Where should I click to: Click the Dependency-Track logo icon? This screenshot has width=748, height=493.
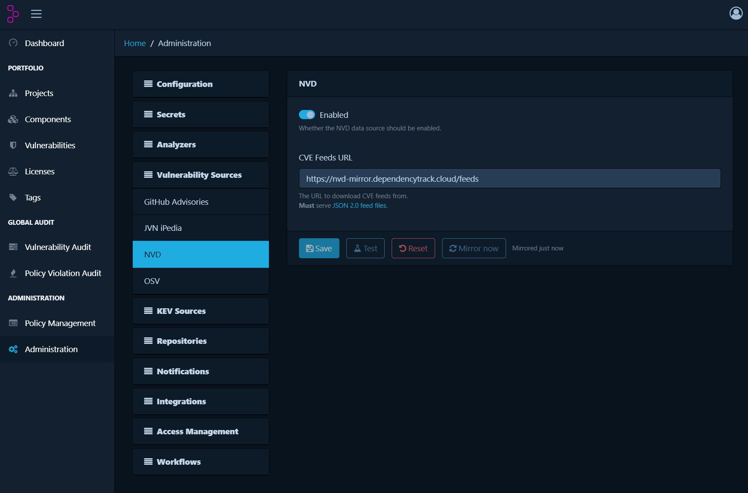(x=13, y=14)
